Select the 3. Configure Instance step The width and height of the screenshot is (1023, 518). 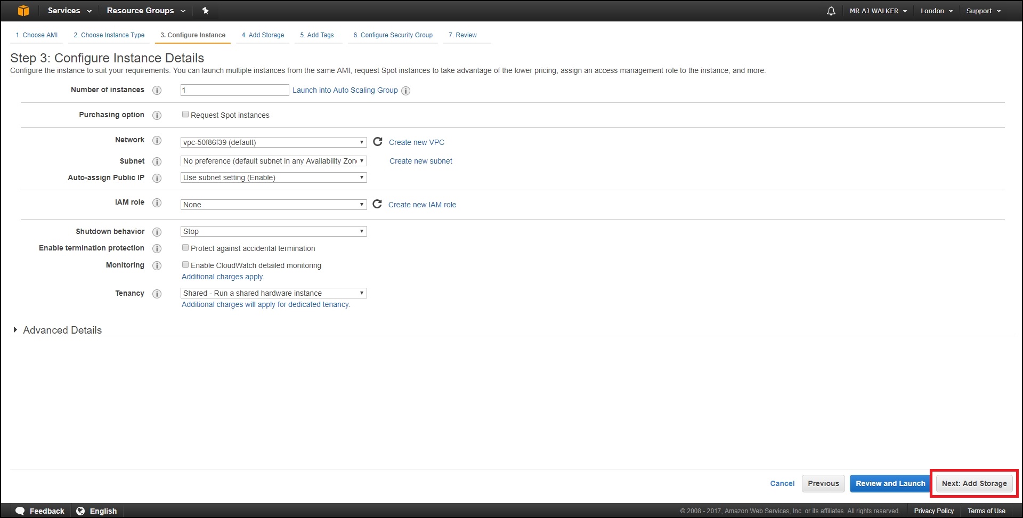(193, 35)
